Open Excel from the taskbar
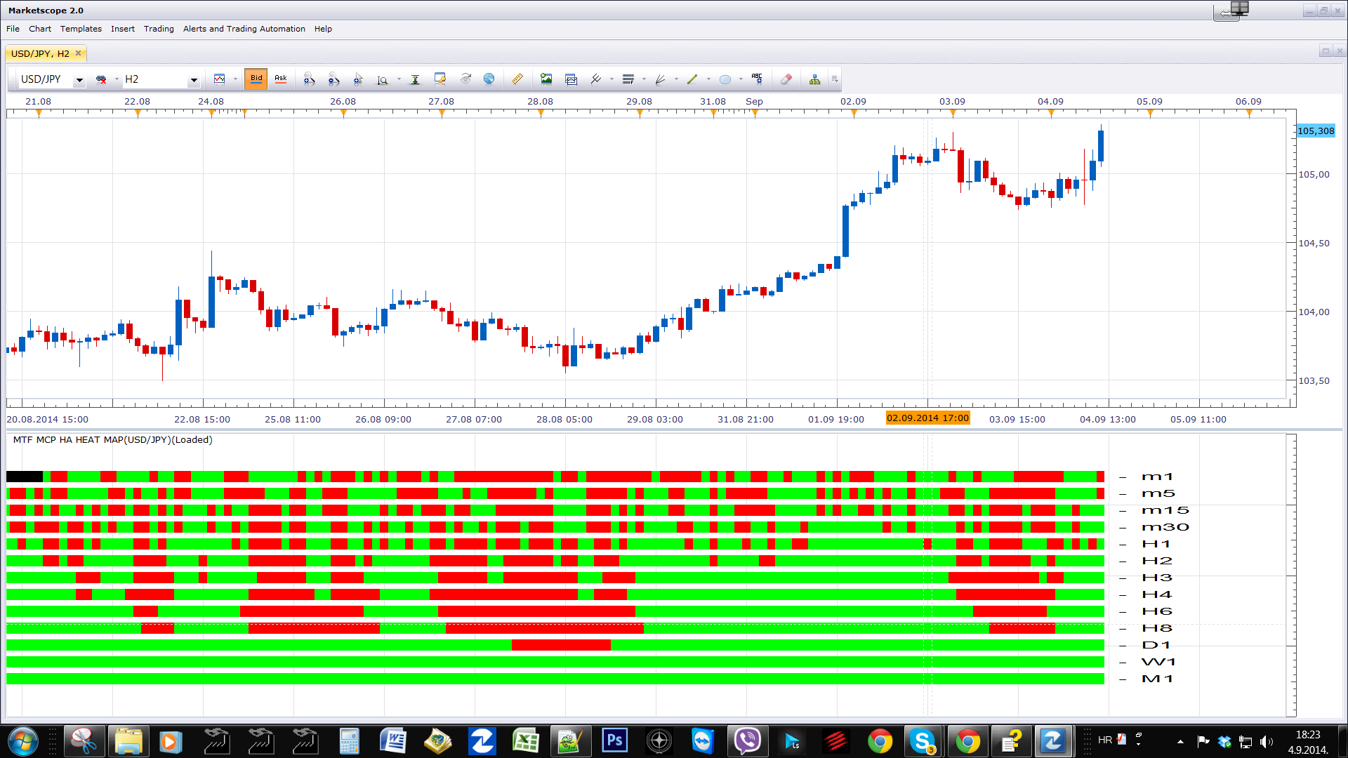The image size is (1348, 758). pyautogui.click(x=526, y=741)
